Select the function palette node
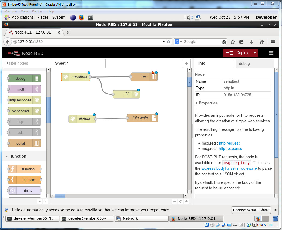282x230 pixels. coord(25,169)
